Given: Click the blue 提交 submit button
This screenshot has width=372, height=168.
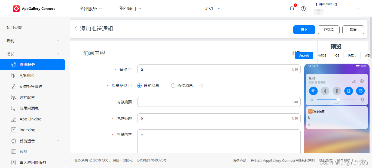Looking at the screenshot, I should (x=304, y=30).
